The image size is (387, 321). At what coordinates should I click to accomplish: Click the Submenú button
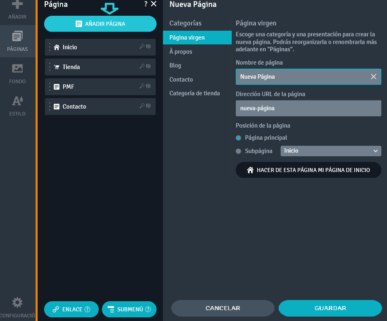129,309
